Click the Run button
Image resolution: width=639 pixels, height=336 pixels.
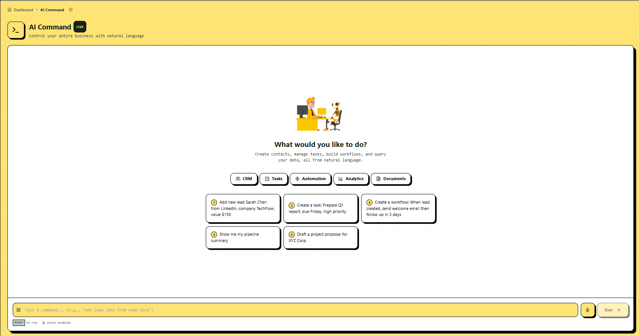[x=613, y=310]
